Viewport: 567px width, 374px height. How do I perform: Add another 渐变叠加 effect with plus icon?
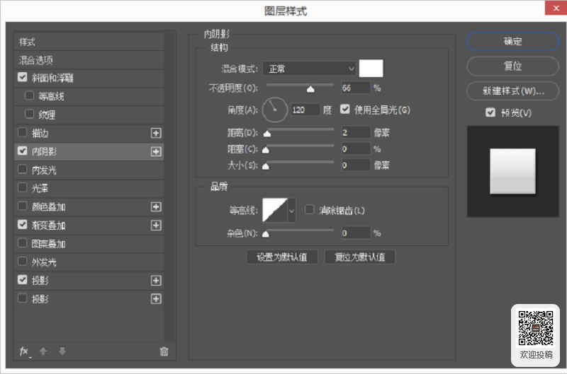coord(156,226)
